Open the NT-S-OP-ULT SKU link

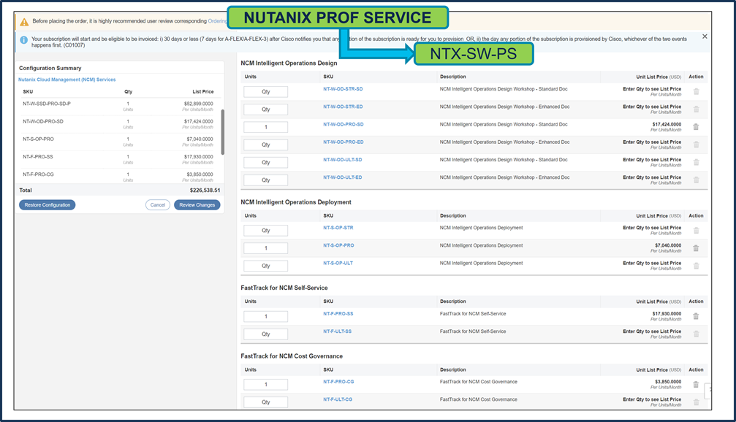[338, 263]
